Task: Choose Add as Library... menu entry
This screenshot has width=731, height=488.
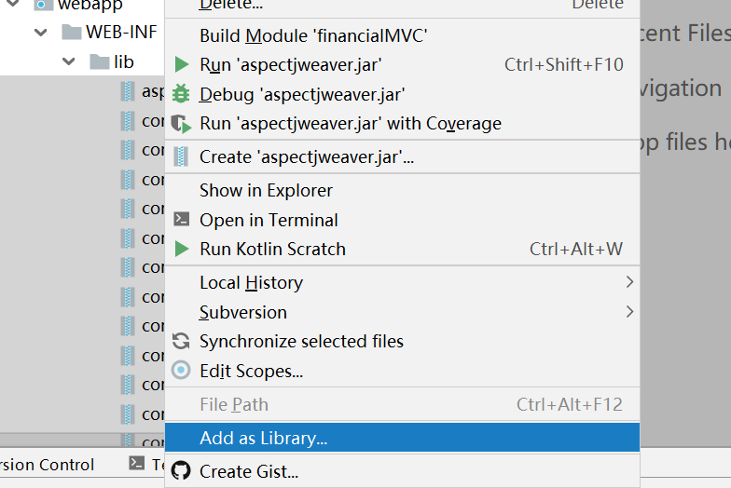Action: [403, 438]
